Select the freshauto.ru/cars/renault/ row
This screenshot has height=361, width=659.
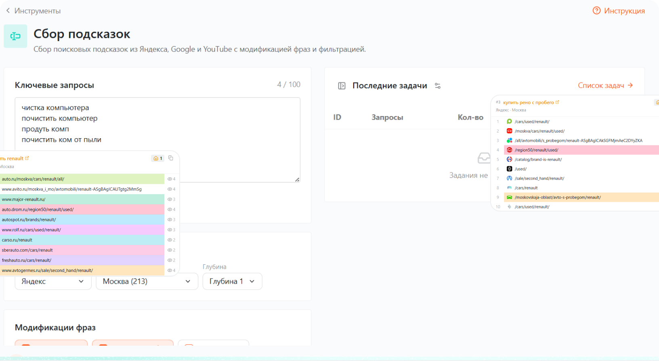click(82, 260)
